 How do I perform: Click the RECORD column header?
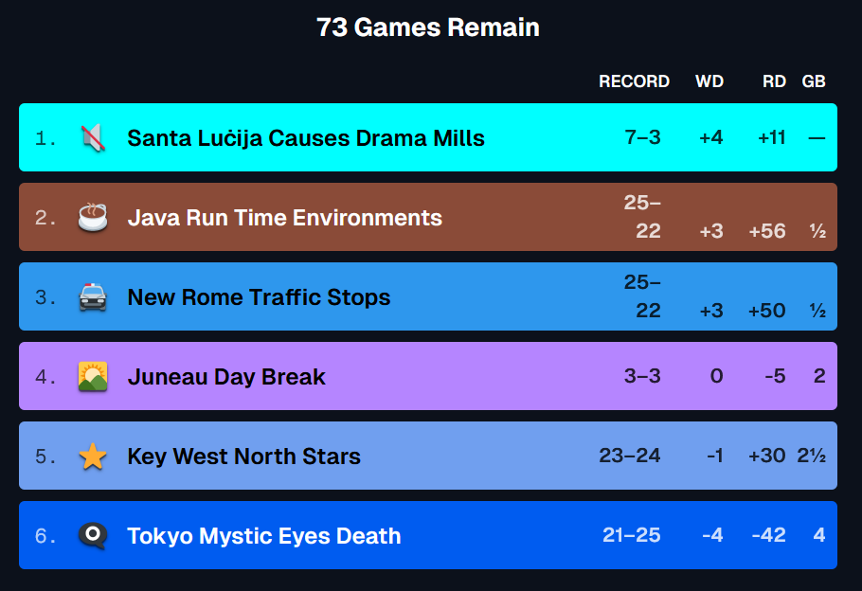pyautogui.click(x=635, y=81)
